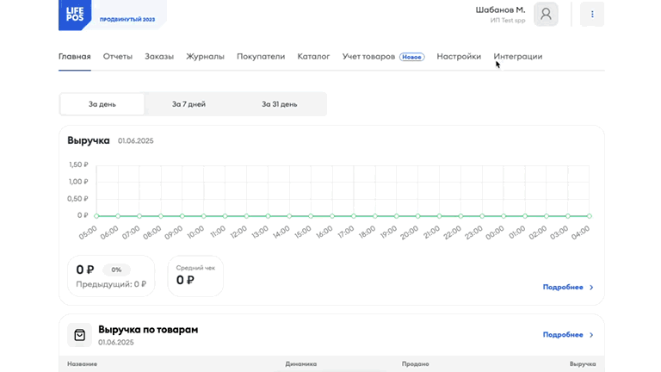Click the Выручка по товарам heading

point(148,330)
